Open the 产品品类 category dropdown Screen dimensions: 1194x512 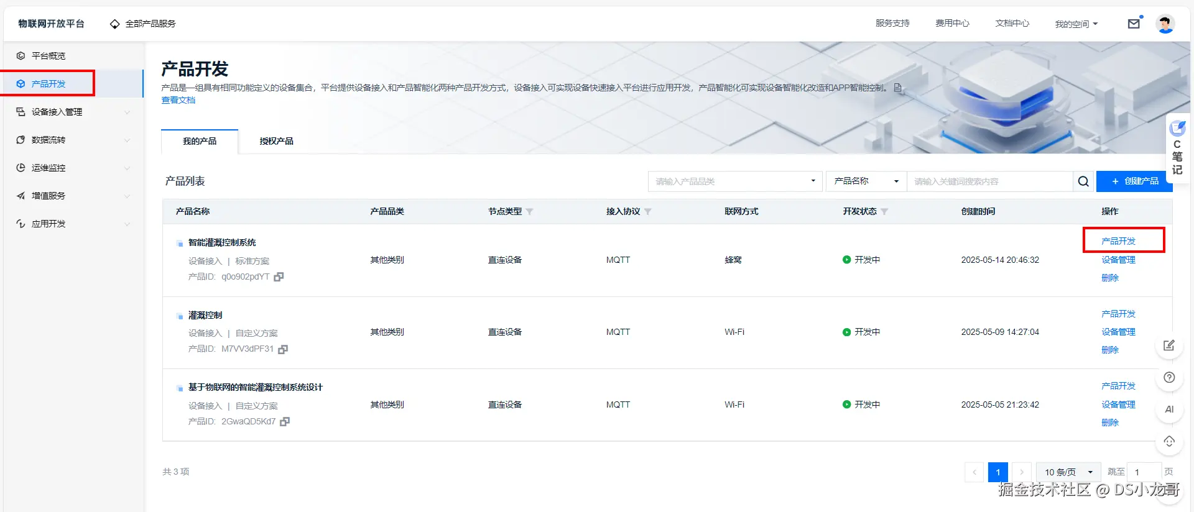pyautogui.click(x=735, y=181)
